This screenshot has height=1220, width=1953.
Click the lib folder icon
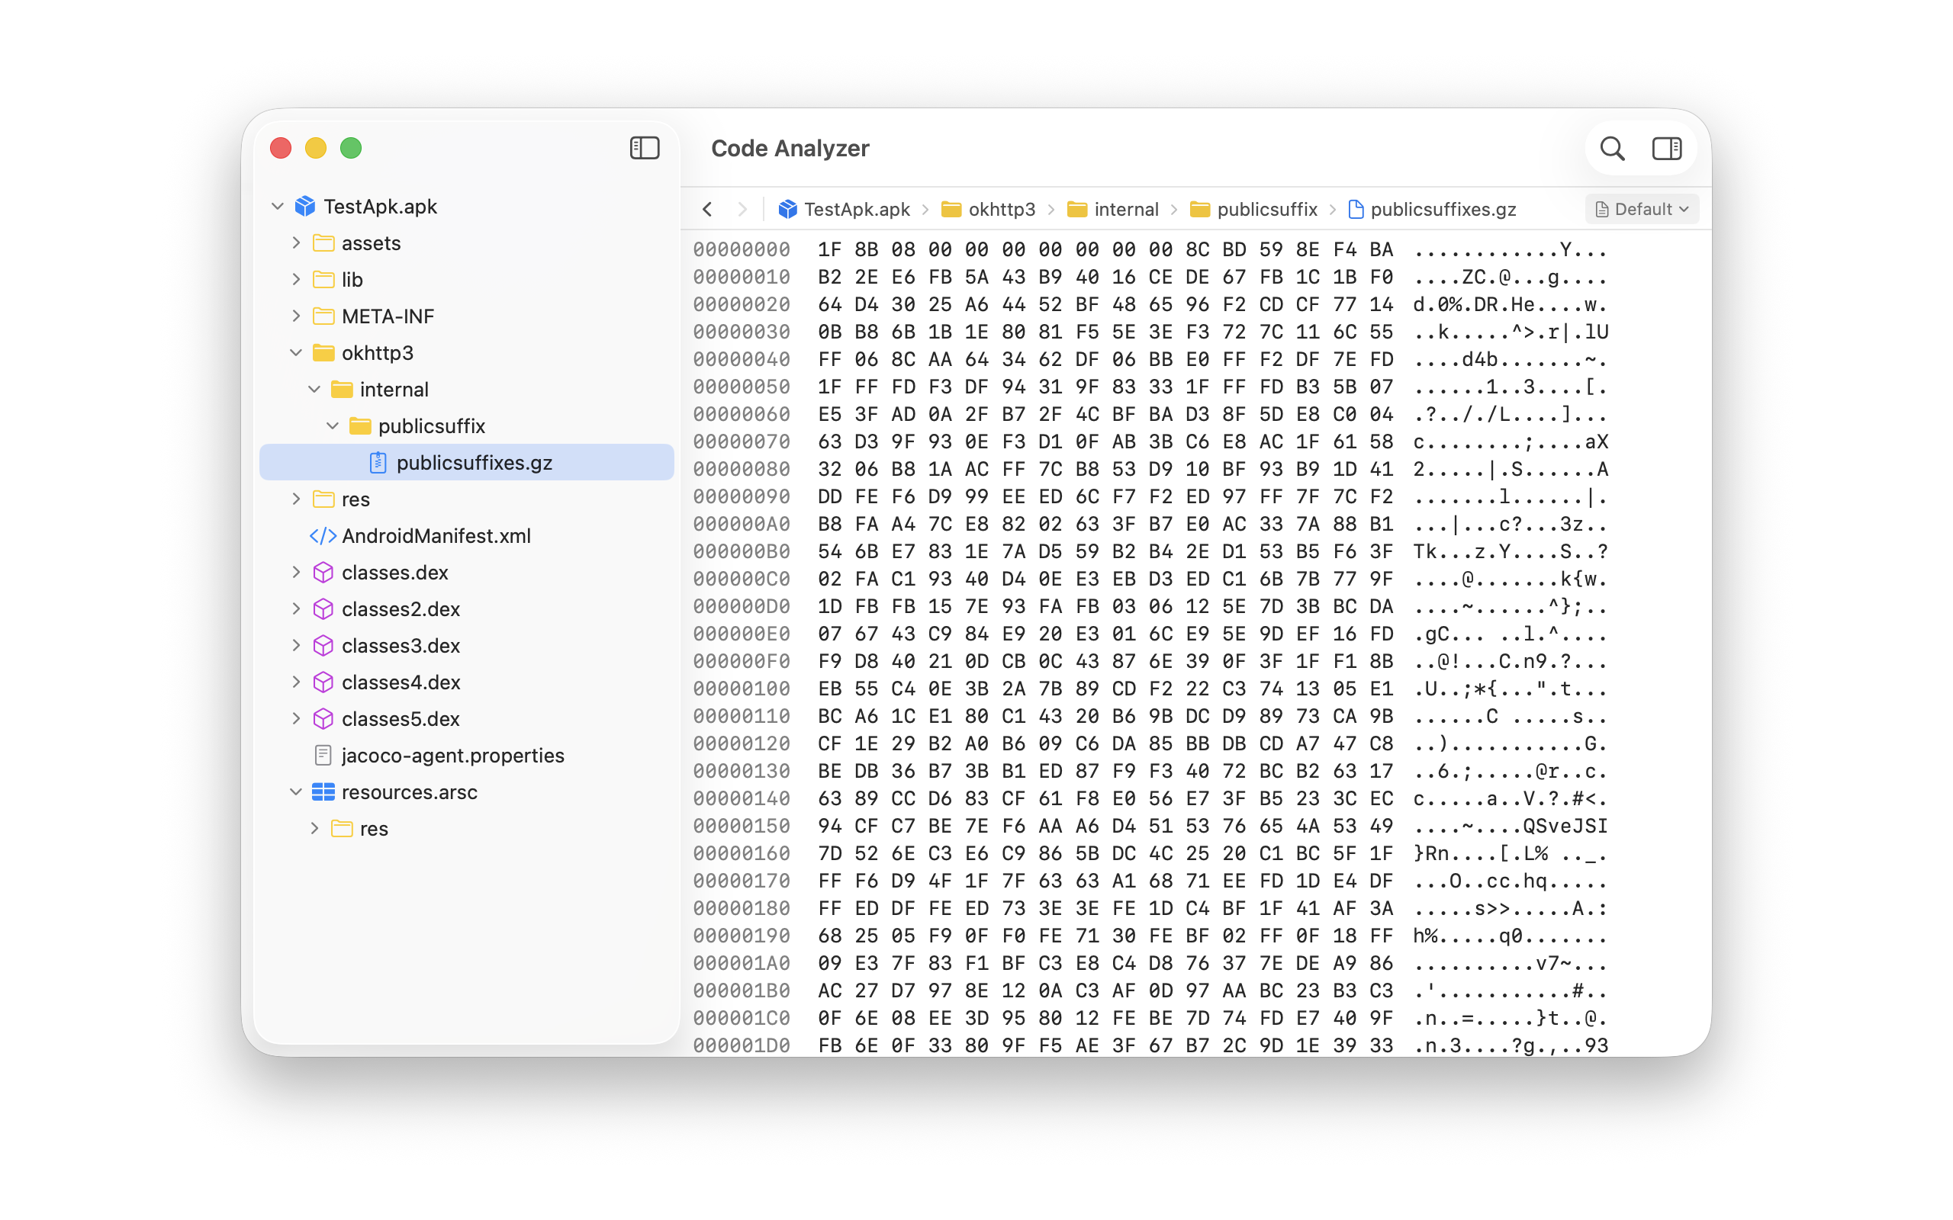point(323,279)
